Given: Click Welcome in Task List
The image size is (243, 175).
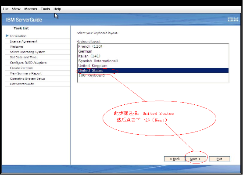Looking at the screenshot, I should 16,46.
